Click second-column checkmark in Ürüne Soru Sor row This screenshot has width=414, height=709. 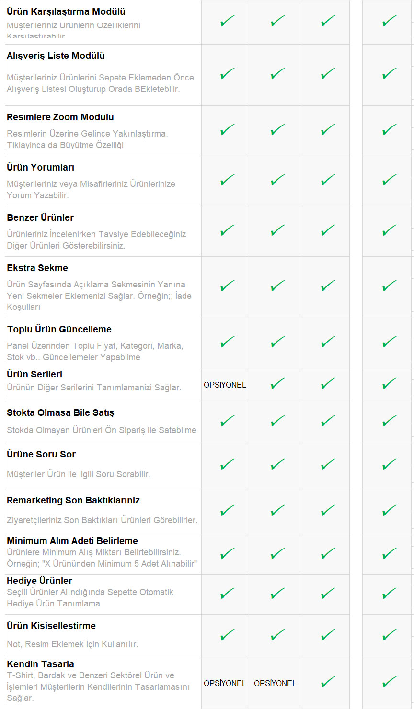(x=277, y=465)
